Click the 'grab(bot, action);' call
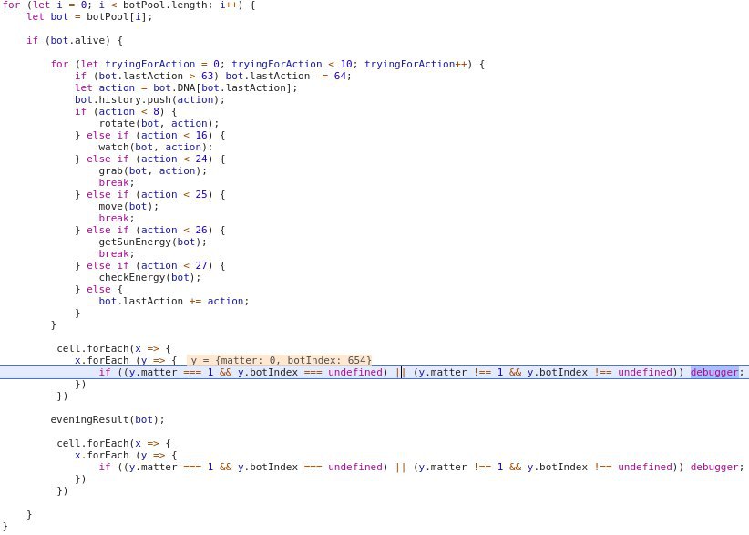Screen dimensions: 749x535 tap(153, 170)
